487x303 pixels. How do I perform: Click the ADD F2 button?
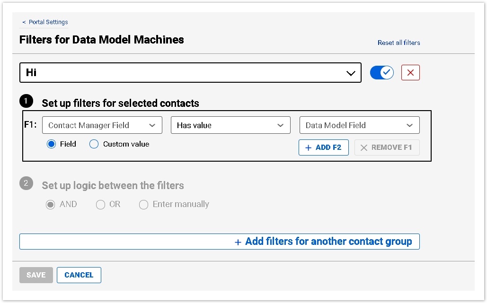pyautogui.click(x=323, y=147)
